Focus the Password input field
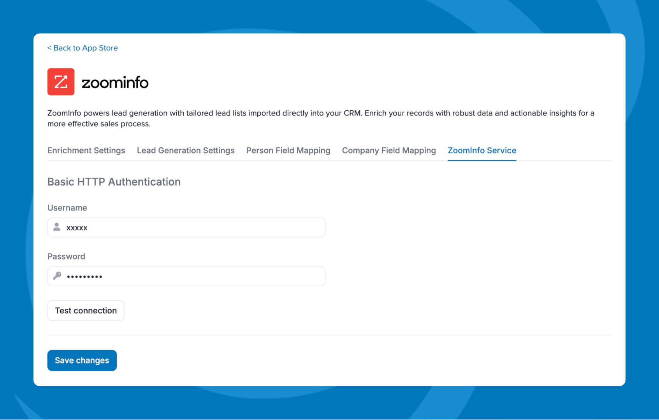 pos(195,276)
